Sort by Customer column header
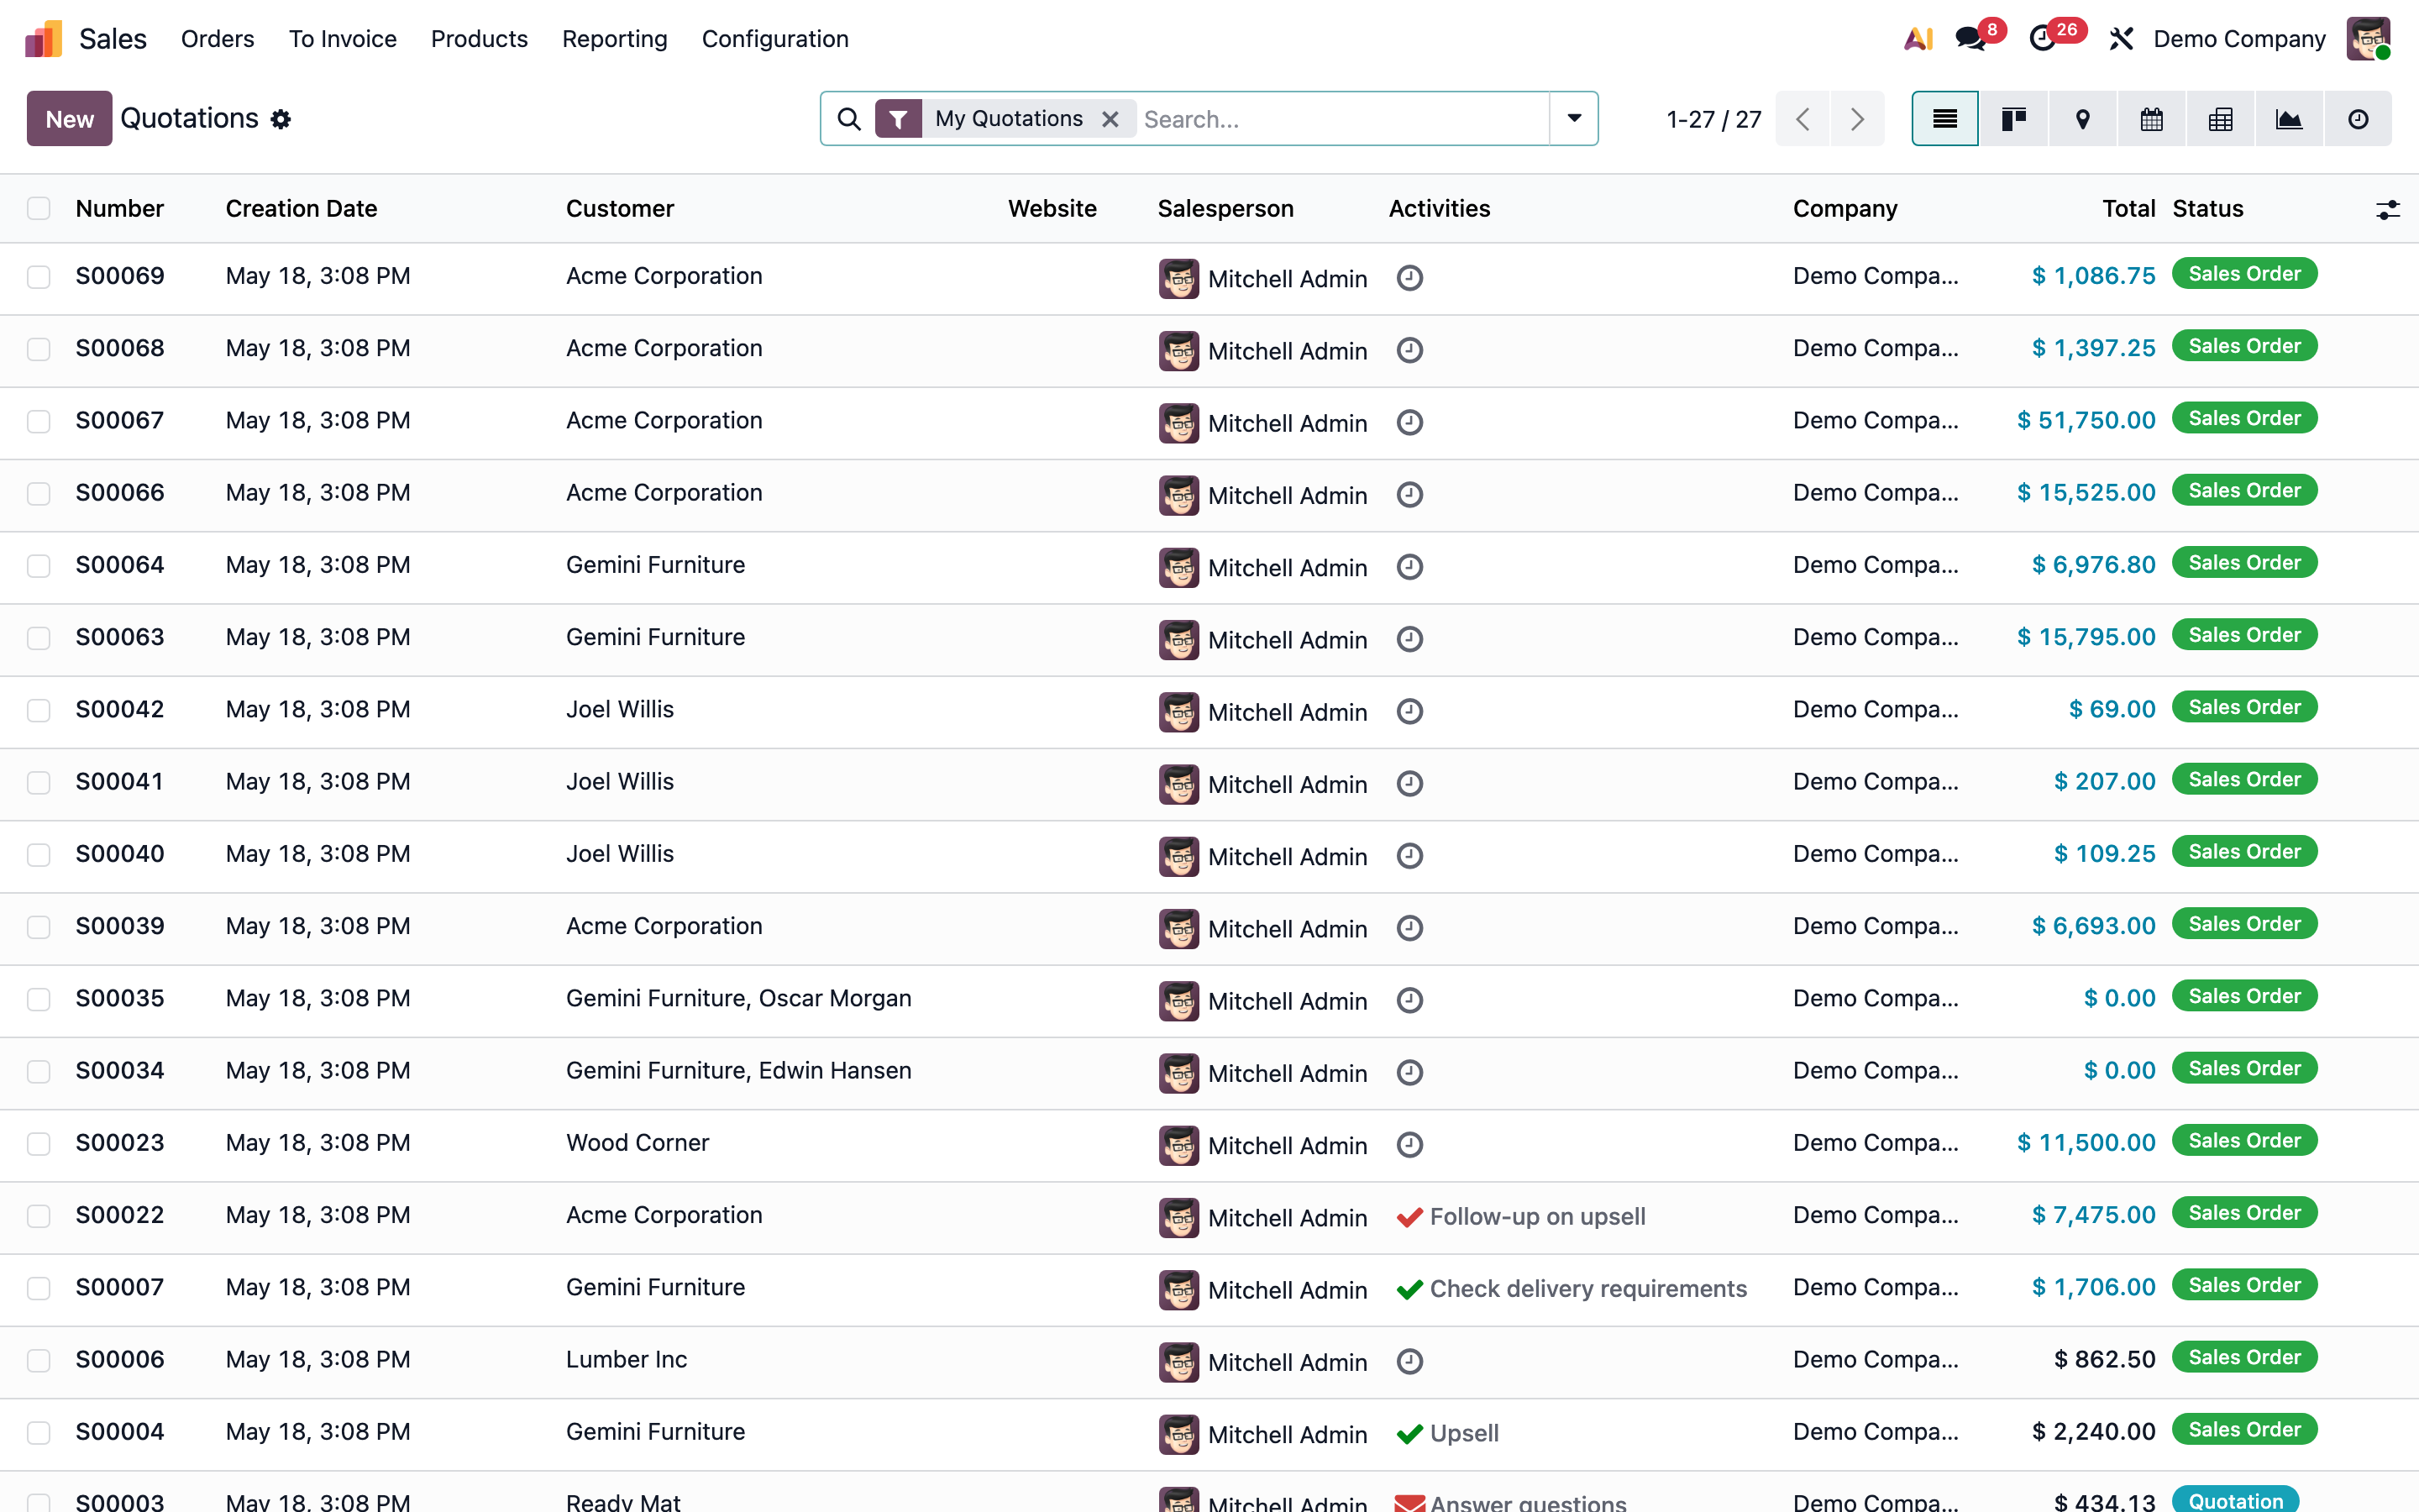This screenshot has width=2419, height=1512. [x=620, y=209]
